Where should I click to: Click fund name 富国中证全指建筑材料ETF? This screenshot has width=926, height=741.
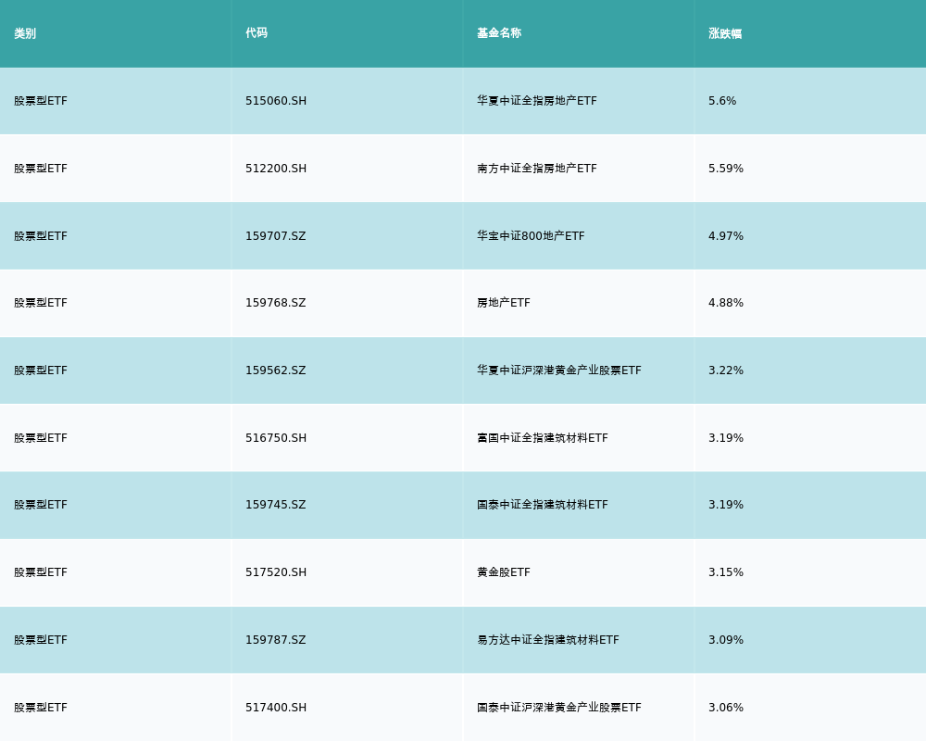pyautogui.click(x=542, y=438)
